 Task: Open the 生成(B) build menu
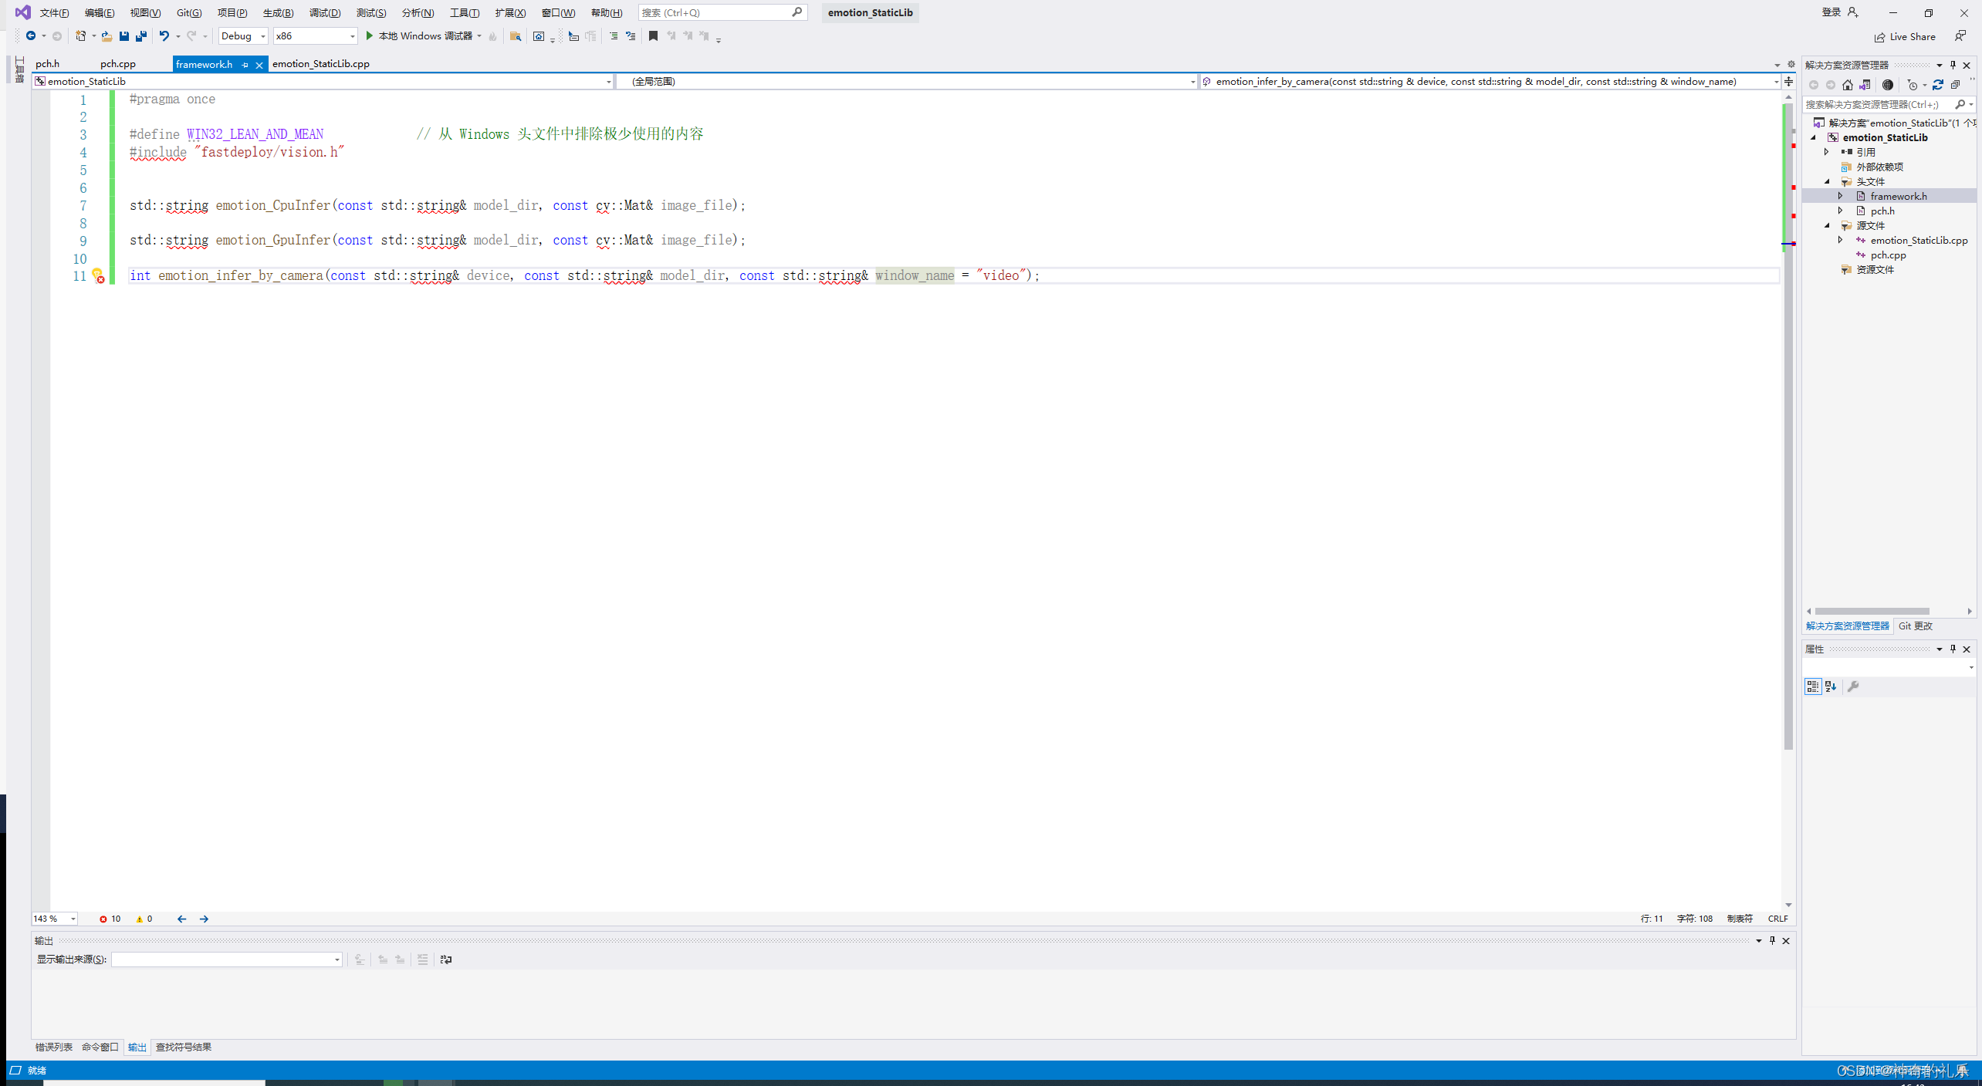(278, 12)
